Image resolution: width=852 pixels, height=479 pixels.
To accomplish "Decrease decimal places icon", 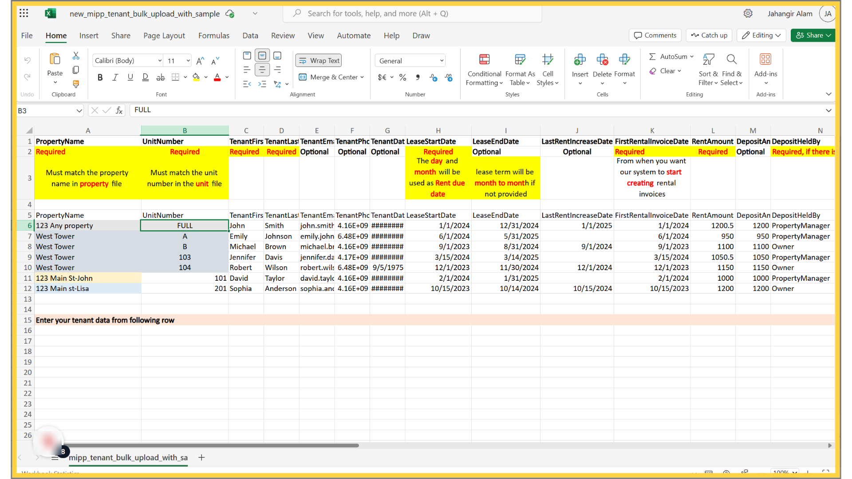I will tap(449, 78).
